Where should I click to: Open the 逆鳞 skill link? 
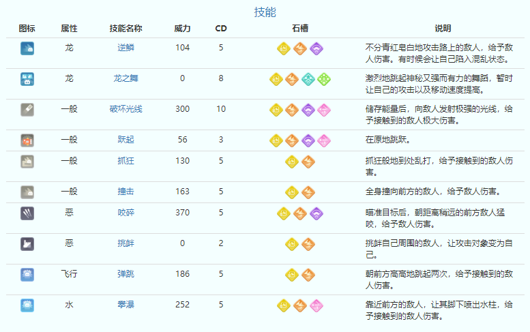126,48
